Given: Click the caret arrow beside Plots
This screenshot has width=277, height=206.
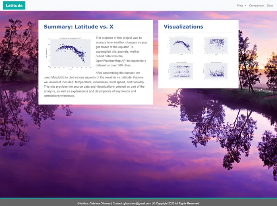Looking at the screenshot, I should (246, 6).
